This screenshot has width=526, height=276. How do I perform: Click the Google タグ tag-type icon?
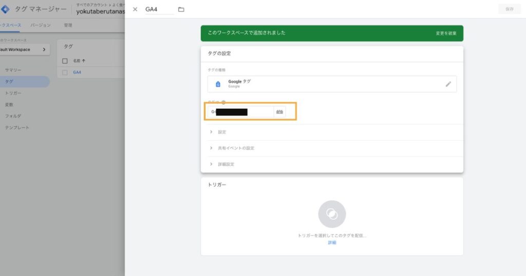tap(218, 84)
